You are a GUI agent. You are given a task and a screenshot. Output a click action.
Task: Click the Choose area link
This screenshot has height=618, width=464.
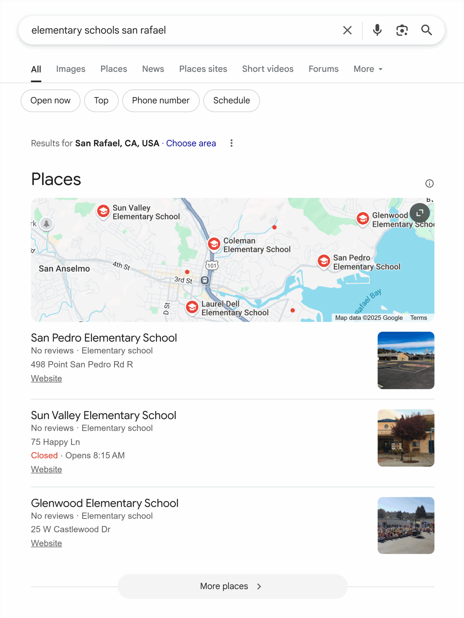(x=191, y=143)
